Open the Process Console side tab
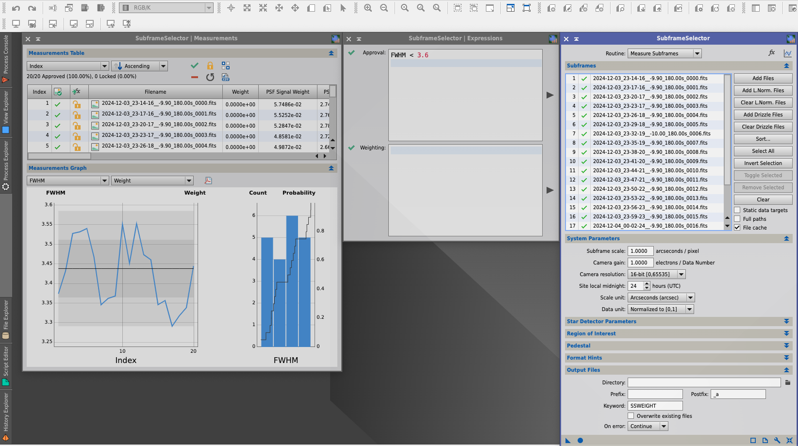798x446 pixels. (x=6, y=59)
